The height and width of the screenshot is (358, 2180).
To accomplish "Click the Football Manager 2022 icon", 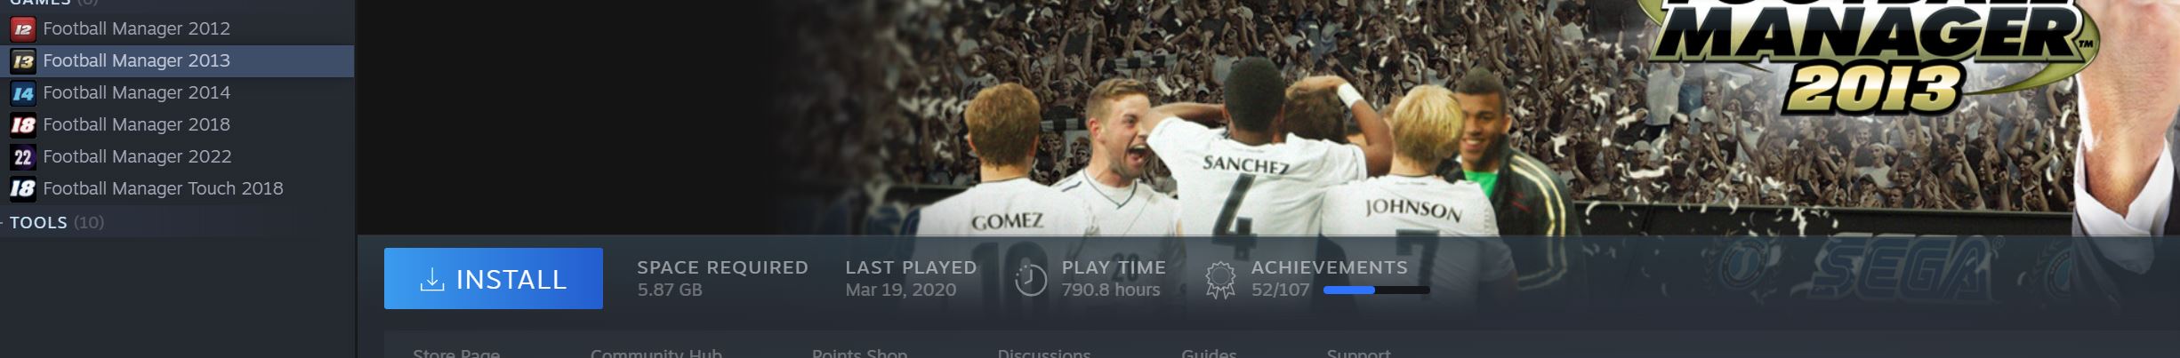I will (22, 157).
